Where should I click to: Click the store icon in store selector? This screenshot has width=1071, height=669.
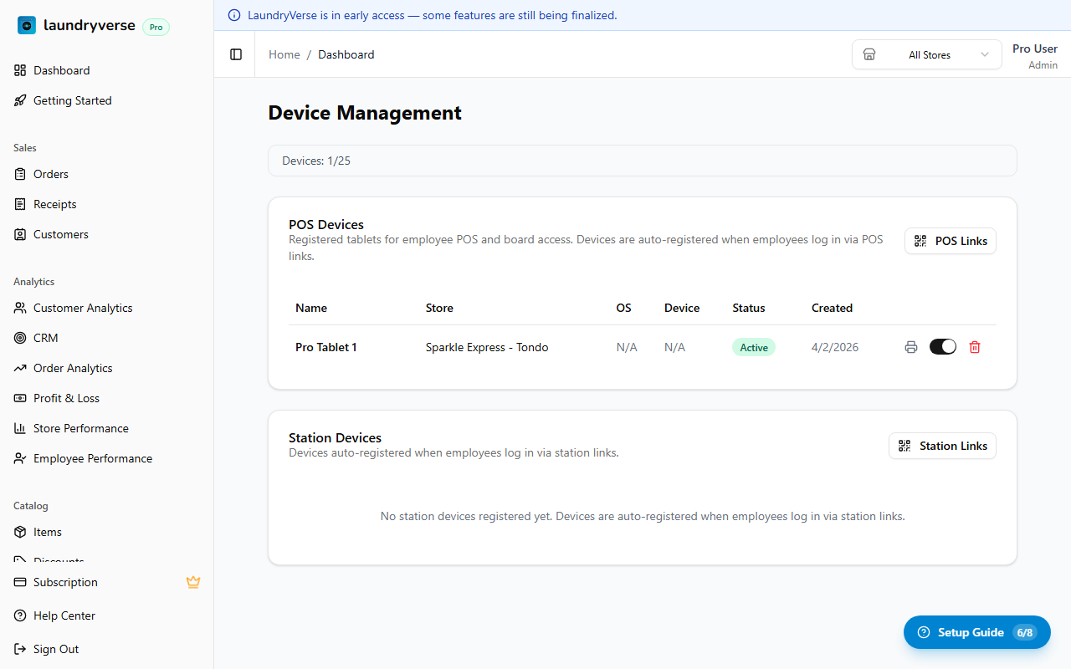[869, 54]
